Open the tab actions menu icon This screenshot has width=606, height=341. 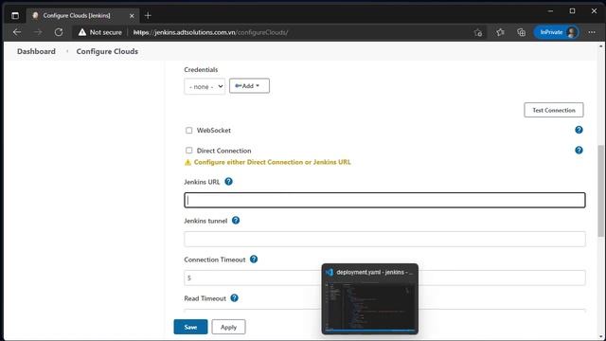(x=15, y=15)
